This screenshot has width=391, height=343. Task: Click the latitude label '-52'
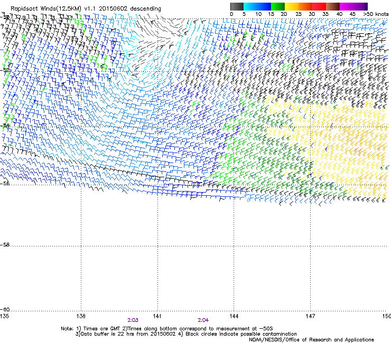pos(5,70)
